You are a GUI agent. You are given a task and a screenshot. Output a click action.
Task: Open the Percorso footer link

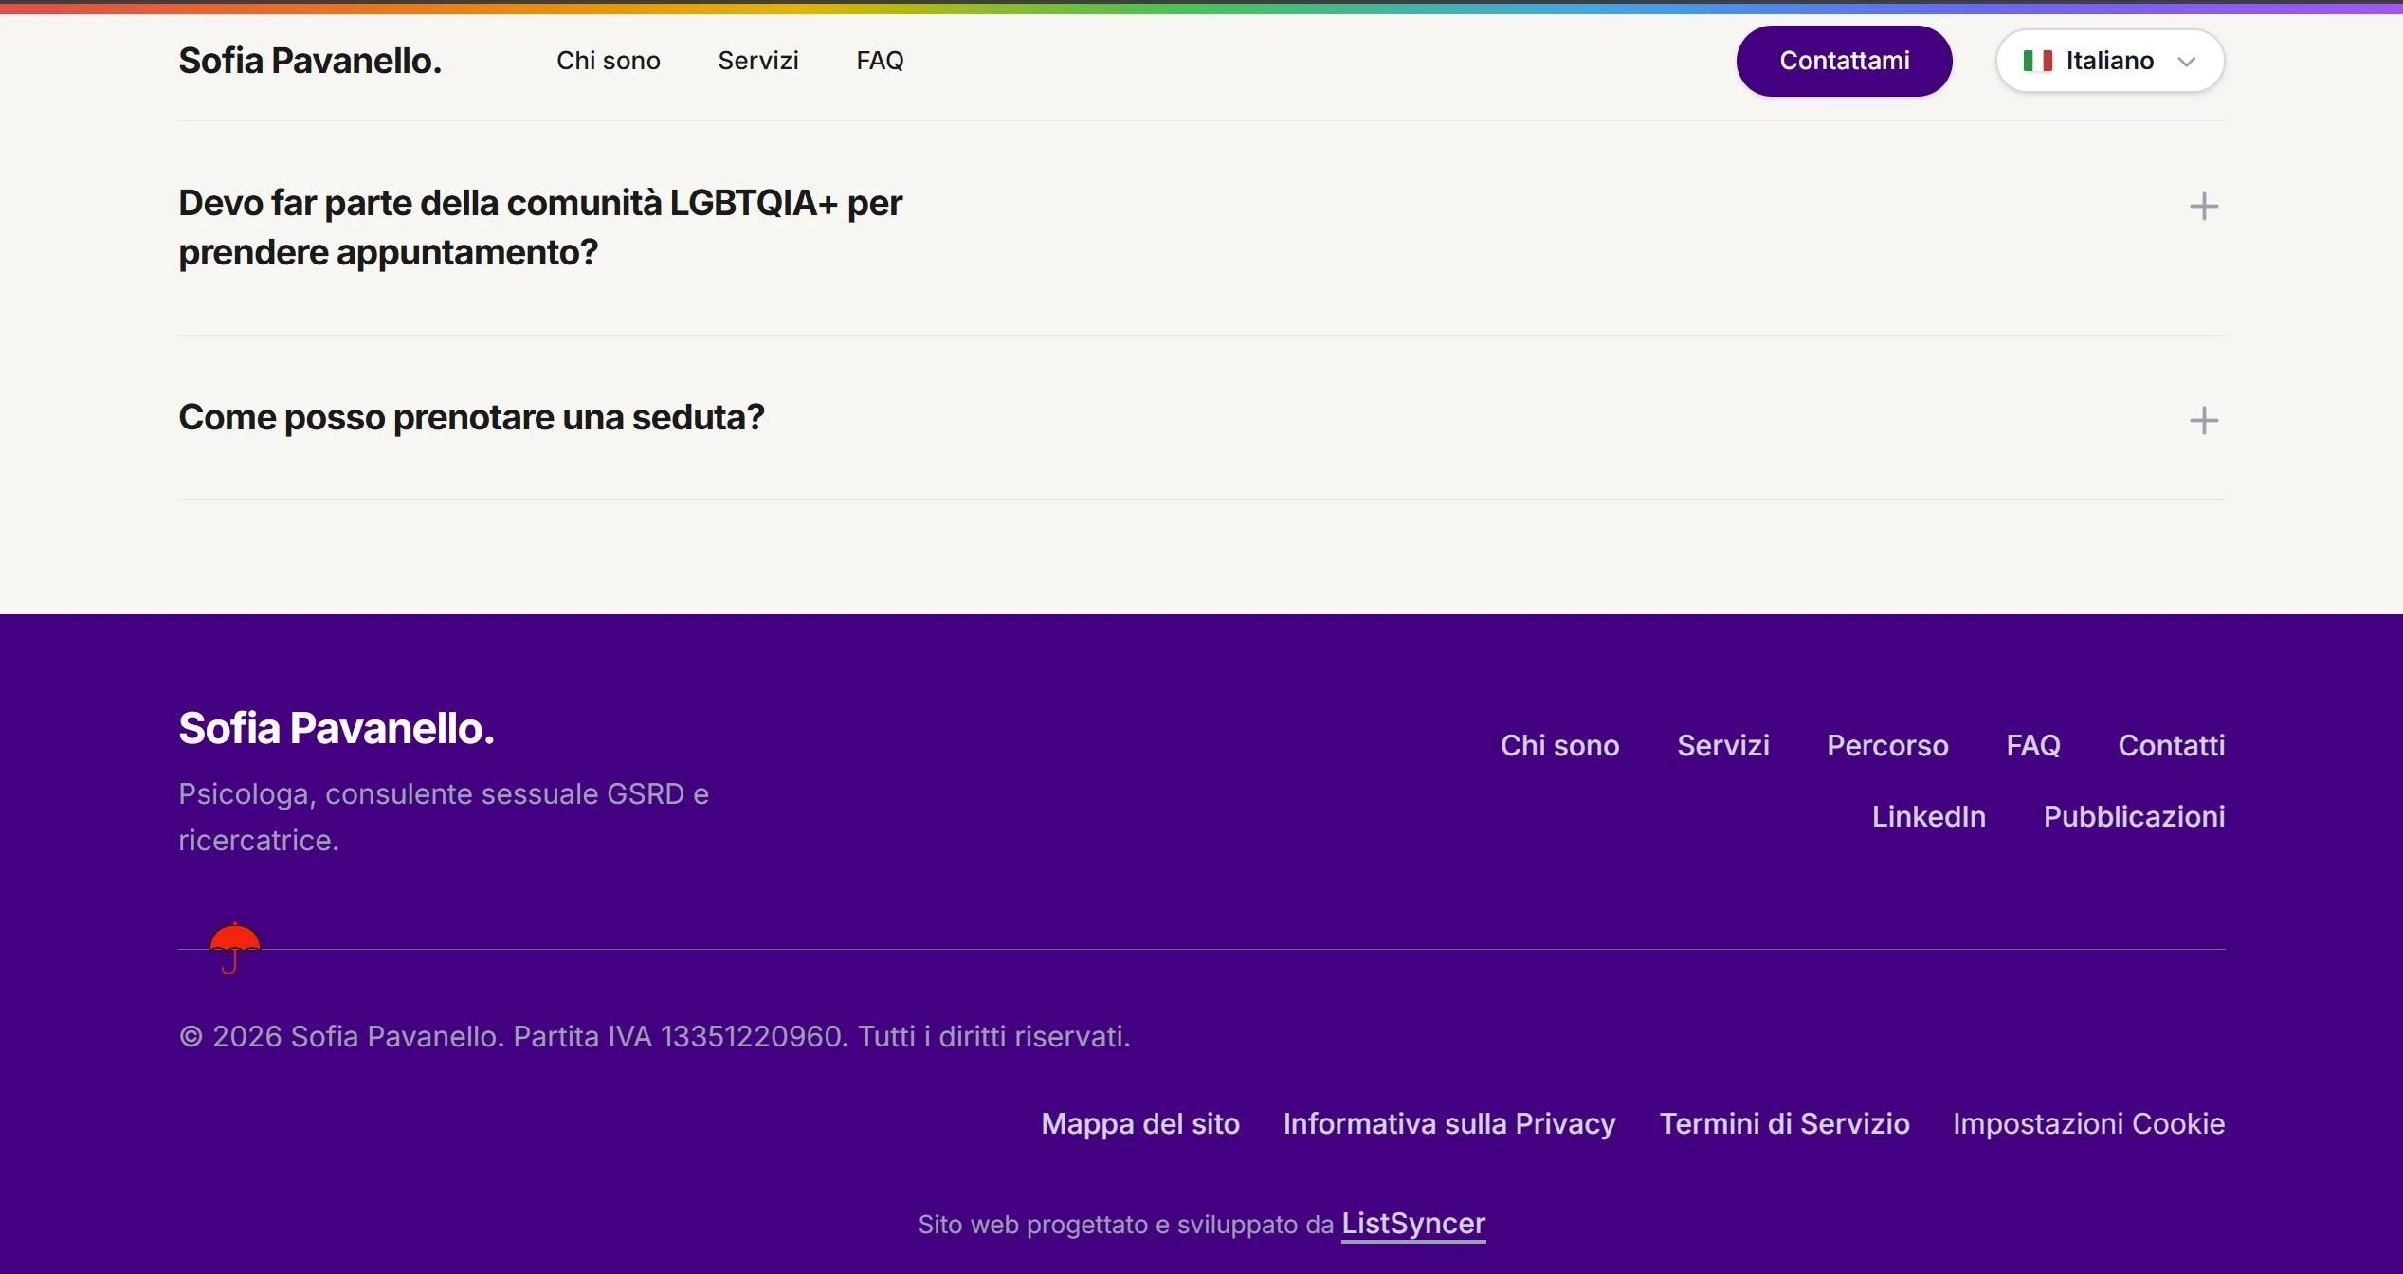point(1887,745)
